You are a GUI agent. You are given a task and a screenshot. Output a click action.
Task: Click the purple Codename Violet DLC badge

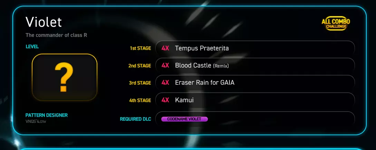pos(184,119)
